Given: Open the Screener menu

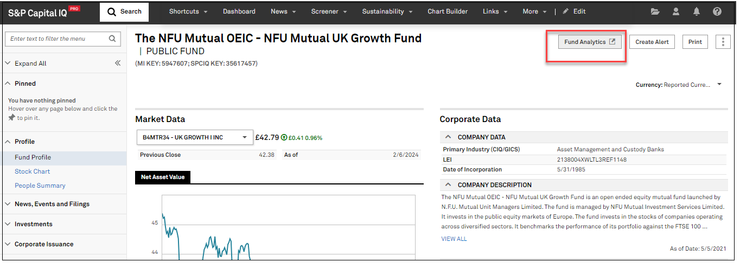Looking at the screenshot, I should 329,11.
